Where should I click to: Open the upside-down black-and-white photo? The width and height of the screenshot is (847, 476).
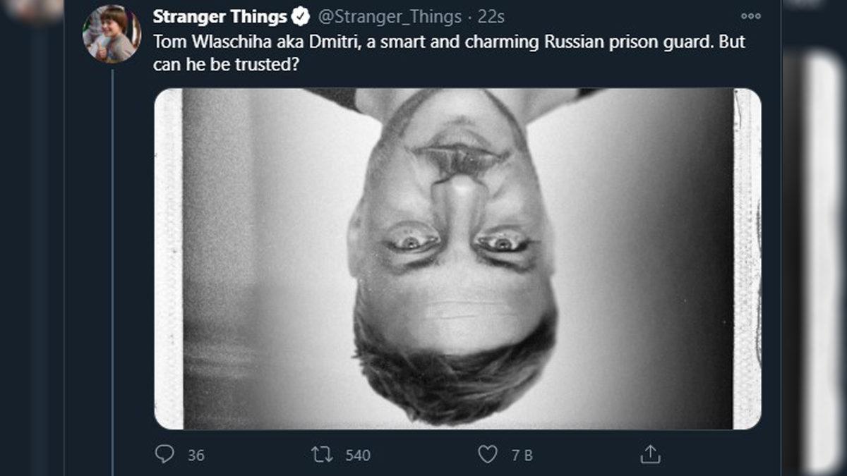[x=457, y=258]
